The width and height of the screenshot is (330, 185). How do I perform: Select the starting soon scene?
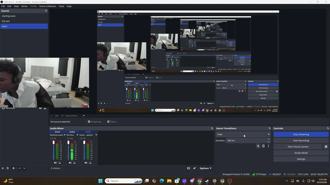(x=24, y=16)
